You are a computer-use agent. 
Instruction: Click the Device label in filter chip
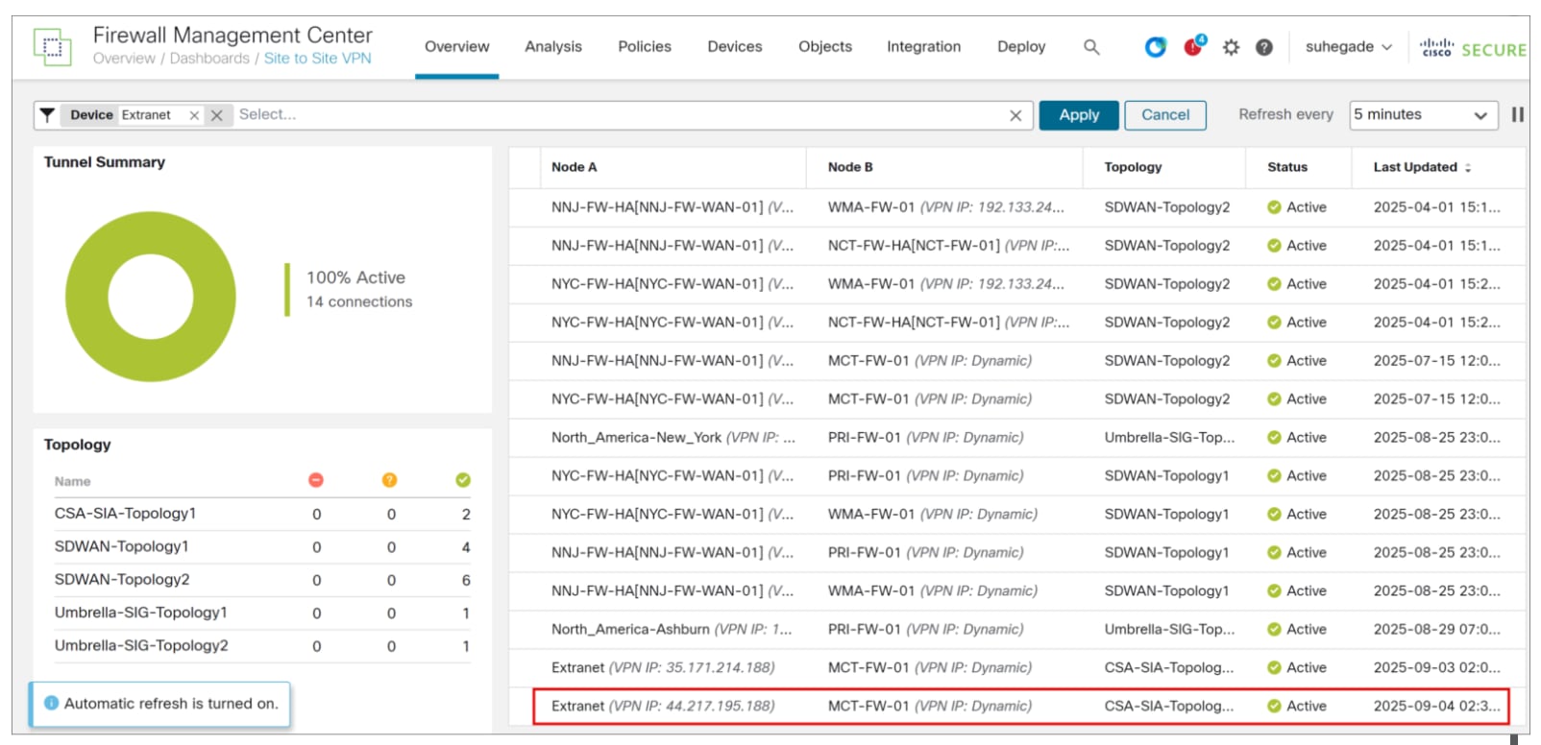point(91,115)
